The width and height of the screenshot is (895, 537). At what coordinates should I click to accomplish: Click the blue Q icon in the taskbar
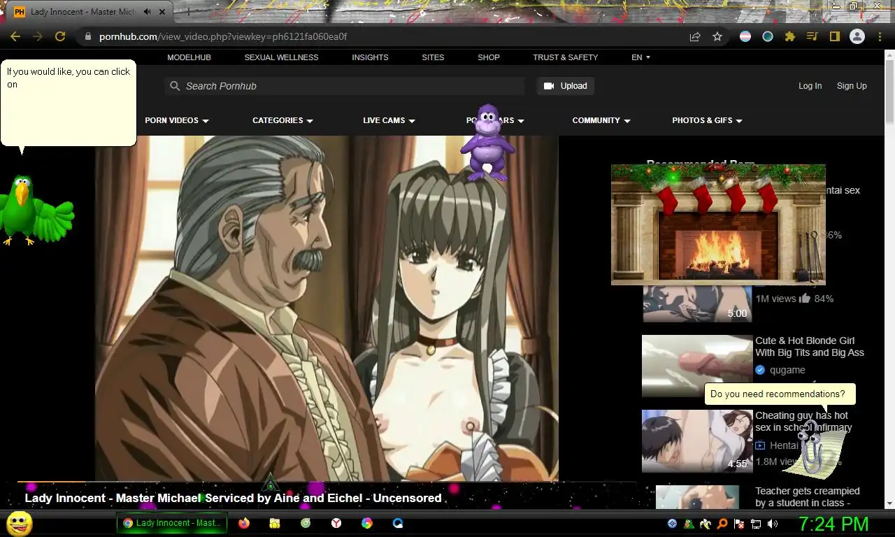tap(398, 523)
